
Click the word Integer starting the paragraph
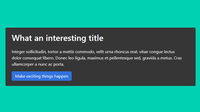[18, 52]
